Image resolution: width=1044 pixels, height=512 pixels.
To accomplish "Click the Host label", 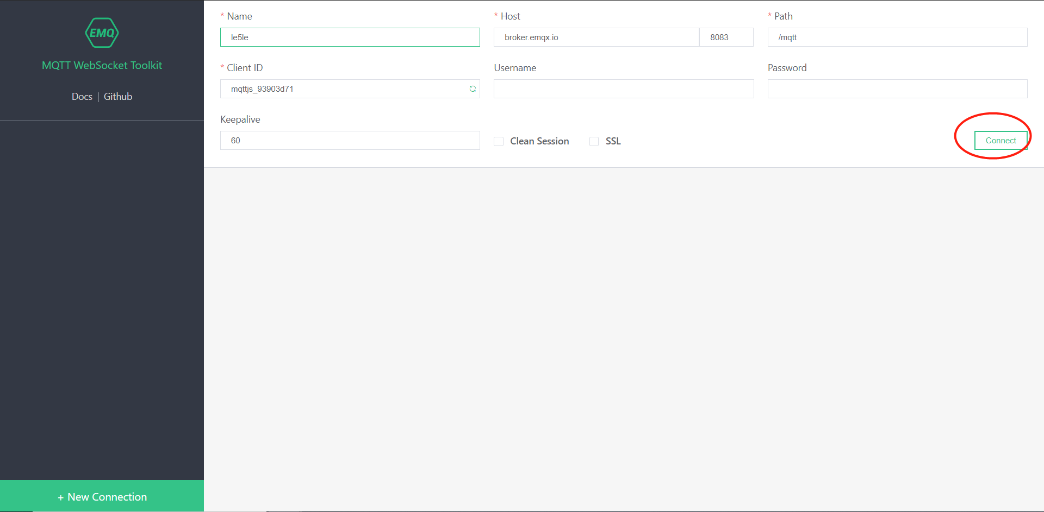I will [511, 16].
